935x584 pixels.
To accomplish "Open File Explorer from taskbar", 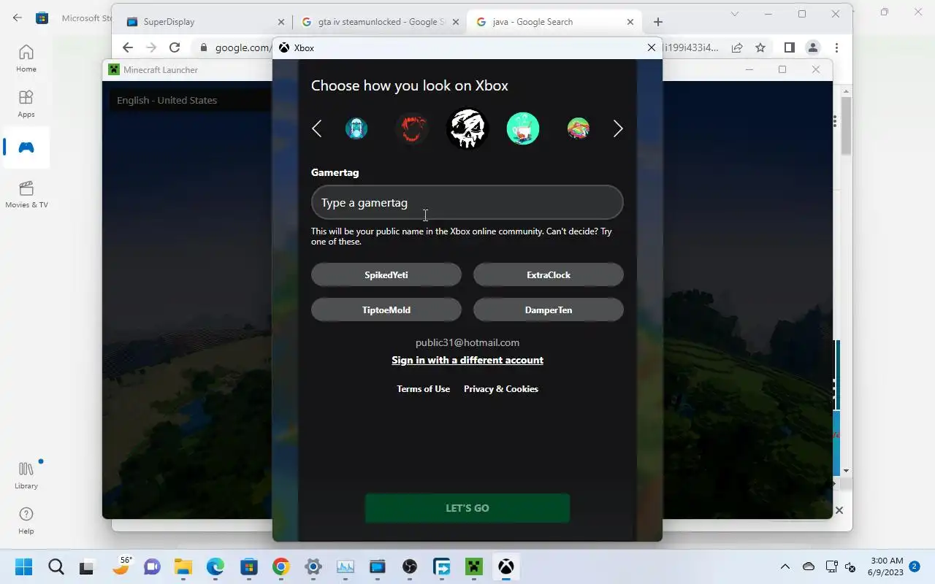I will (x=183, y=567).
